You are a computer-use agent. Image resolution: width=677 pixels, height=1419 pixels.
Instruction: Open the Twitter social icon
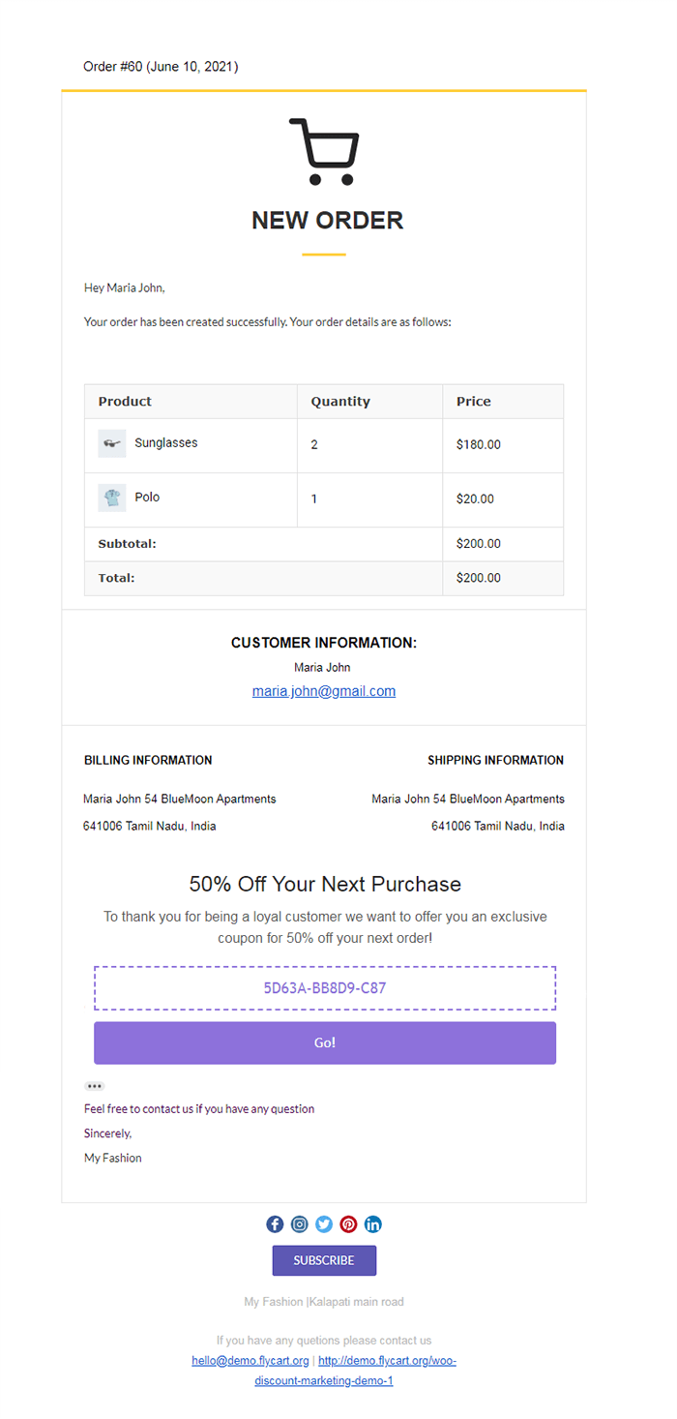click(324, 1224)
